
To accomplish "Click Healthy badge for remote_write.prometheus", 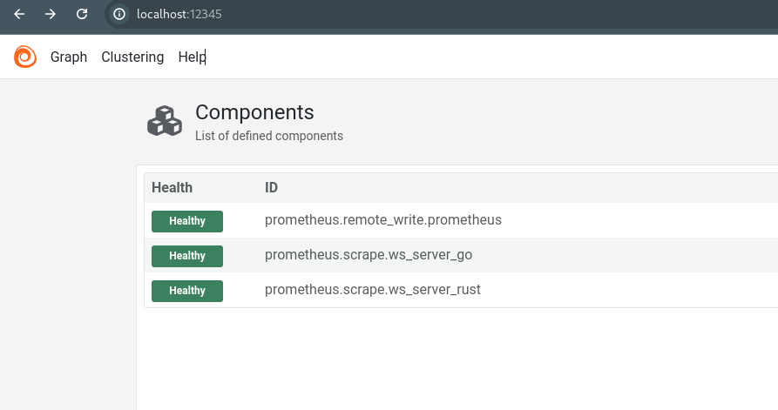I will tap(187, 221).
